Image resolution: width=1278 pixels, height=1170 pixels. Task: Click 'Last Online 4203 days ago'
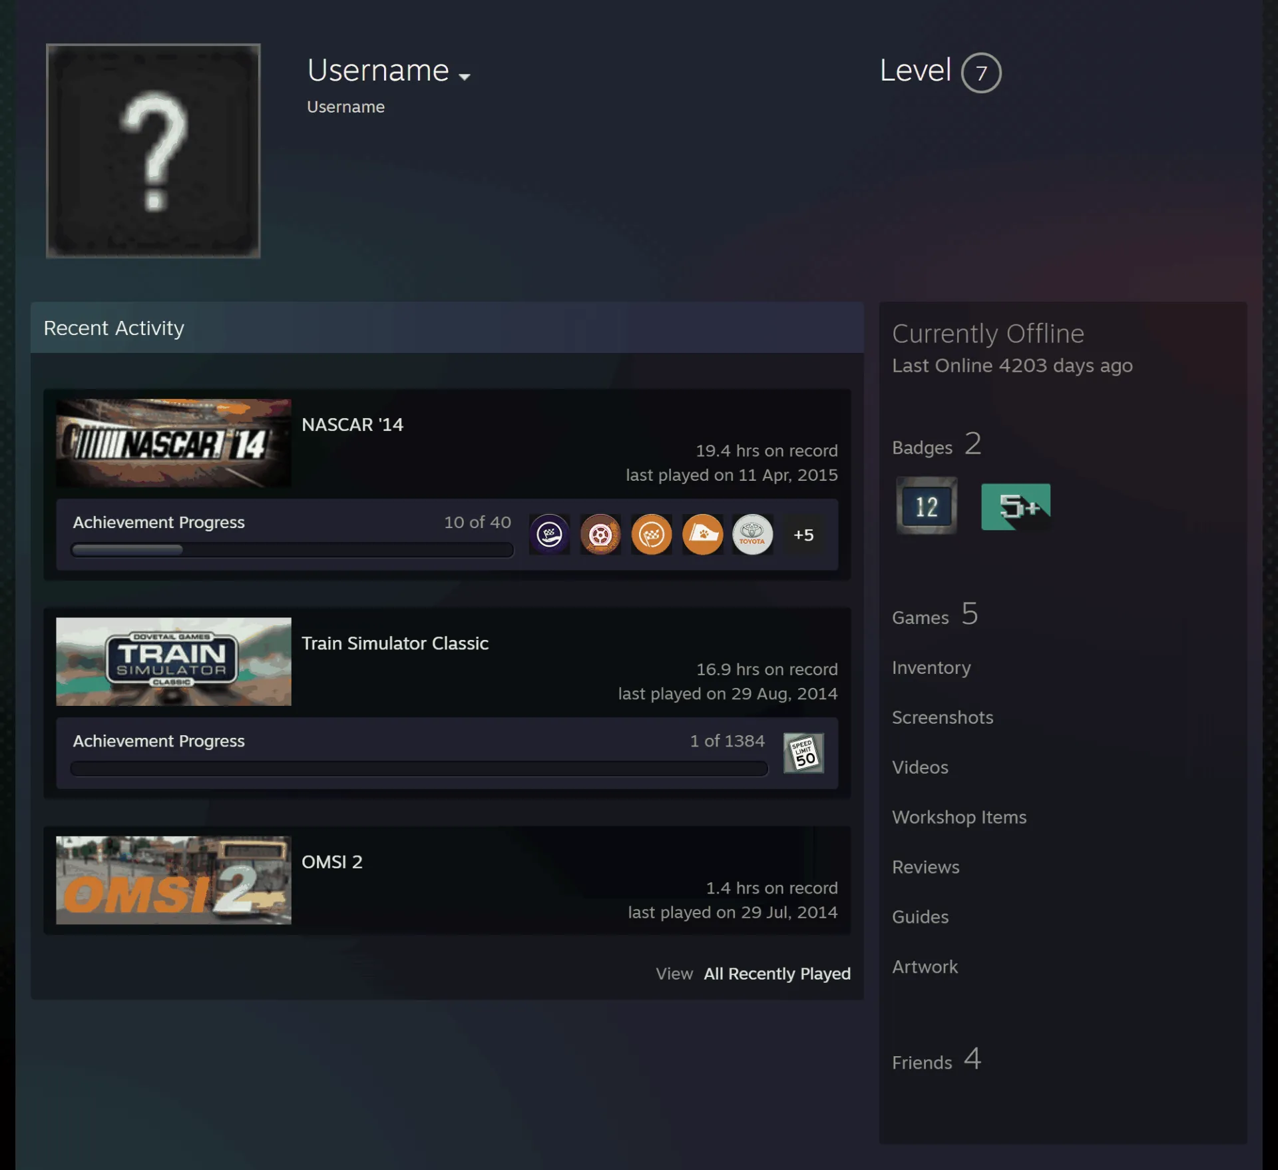(1012, 366)
